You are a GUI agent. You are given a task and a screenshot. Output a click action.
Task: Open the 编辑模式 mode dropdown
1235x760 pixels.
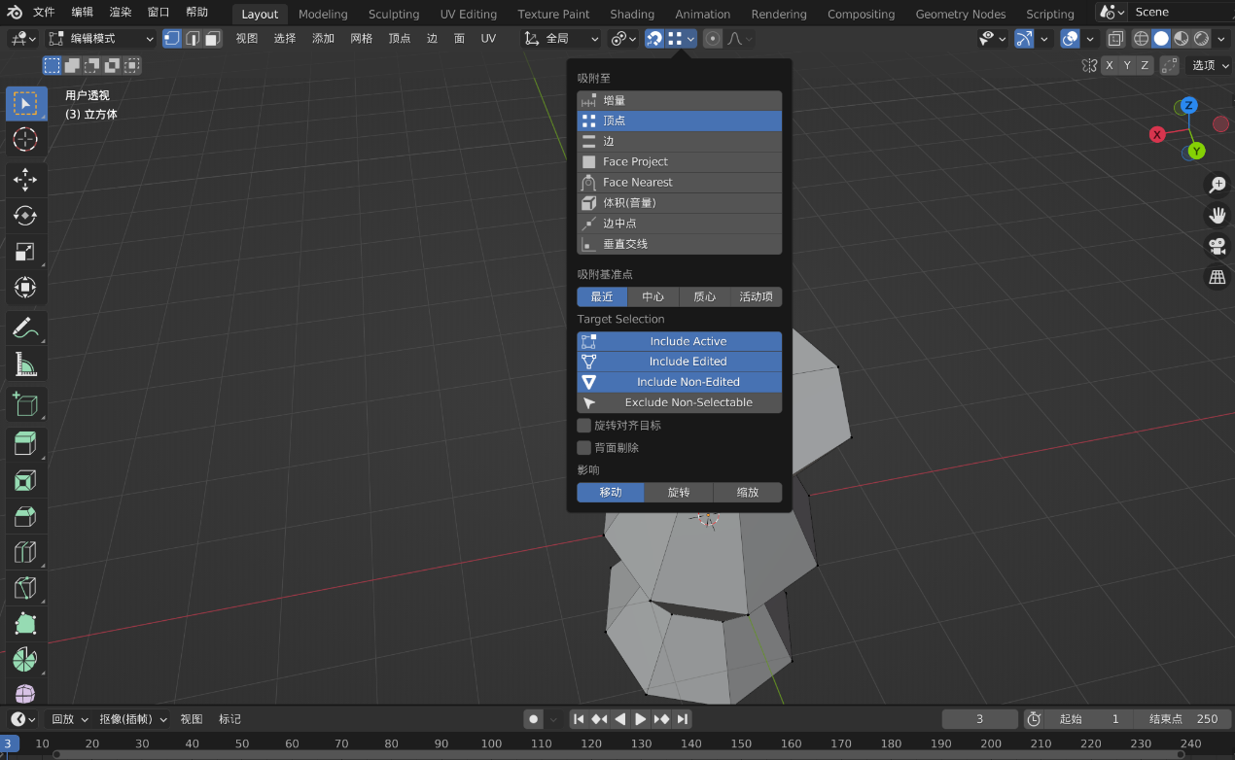click(x=100, y=39)
